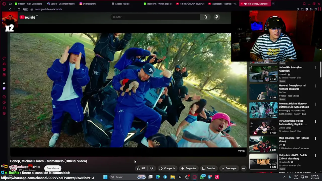The width and height of the screenshot is (322, 181).
Task: Save video with Guardar
Action: point(209,168)
